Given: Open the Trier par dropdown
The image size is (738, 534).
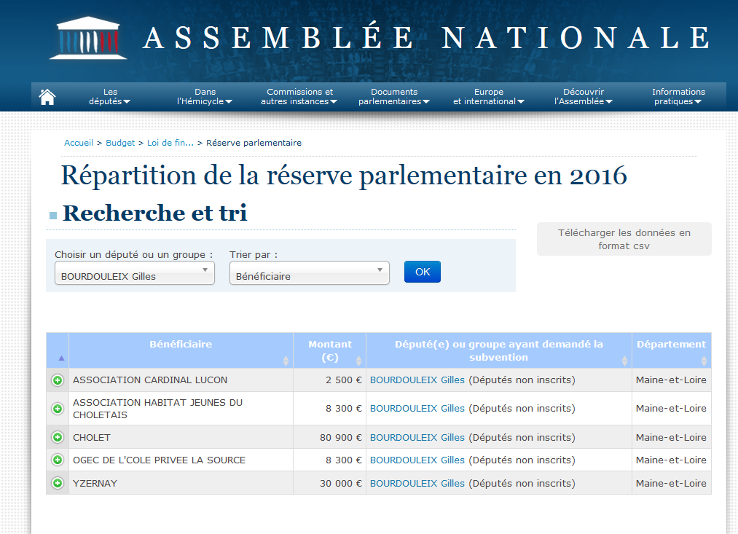Looking at the screenshot, I should [x=310, y=273].
